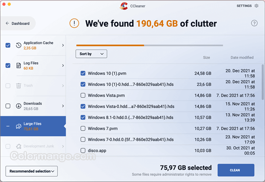Click the CLEAN button
The width and height of the screenshot is (265, 182).
pos(236,170)
